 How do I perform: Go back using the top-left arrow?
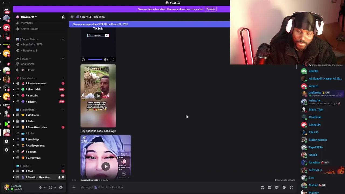[4, 3]
